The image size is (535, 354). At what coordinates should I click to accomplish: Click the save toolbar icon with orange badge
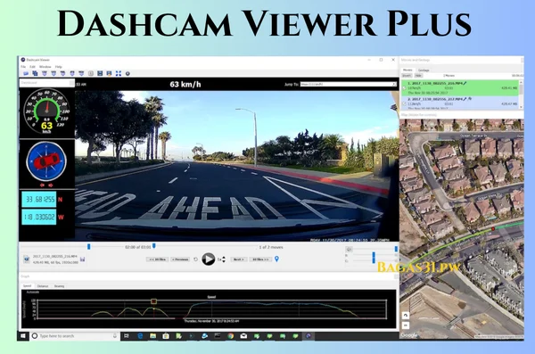[x=109, y=73]
